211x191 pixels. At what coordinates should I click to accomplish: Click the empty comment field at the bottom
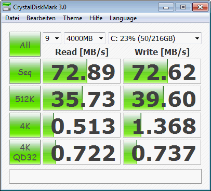pos(105,176)
